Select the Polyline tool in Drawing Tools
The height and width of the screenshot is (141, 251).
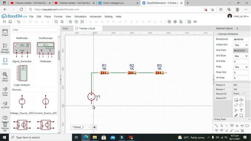tap(241, 100)
